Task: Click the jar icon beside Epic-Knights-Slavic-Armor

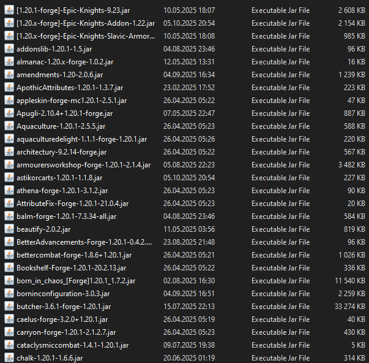Action: (9, 36)
